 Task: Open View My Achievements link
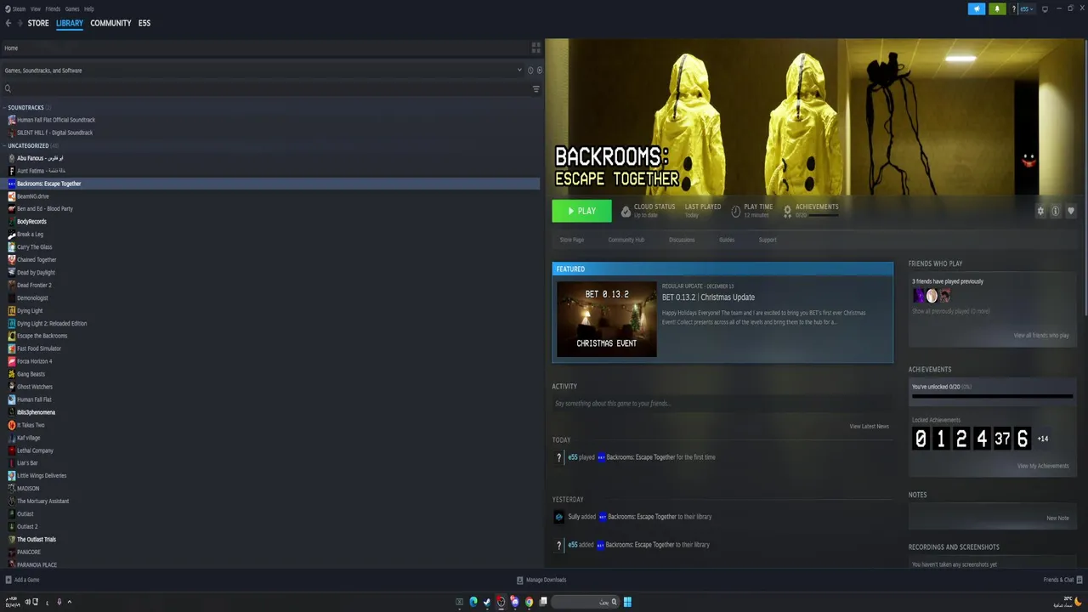1043,466
